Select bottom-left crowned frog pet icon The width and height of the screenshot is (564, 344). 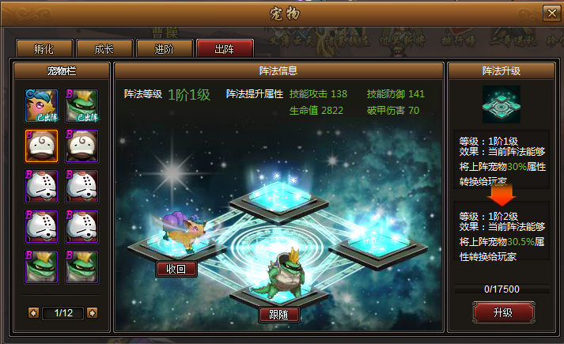(x=41, y=267)
